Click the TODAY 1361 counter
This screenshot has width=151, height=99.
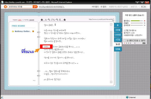tap(17, 20)
